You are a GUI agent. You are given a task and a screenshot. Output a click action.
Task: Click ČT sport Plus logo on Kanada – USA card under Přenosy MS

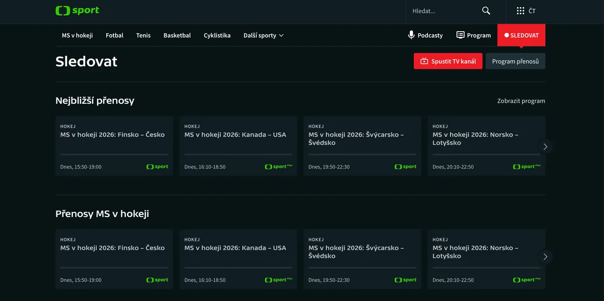[x=278, y=280]
